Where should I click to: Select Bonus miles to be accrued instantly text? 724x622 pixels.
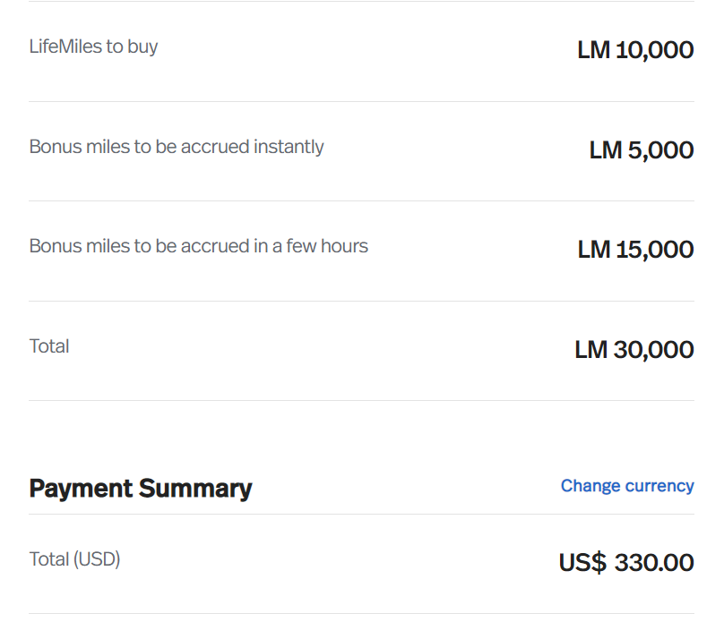[x=177, y=147]
